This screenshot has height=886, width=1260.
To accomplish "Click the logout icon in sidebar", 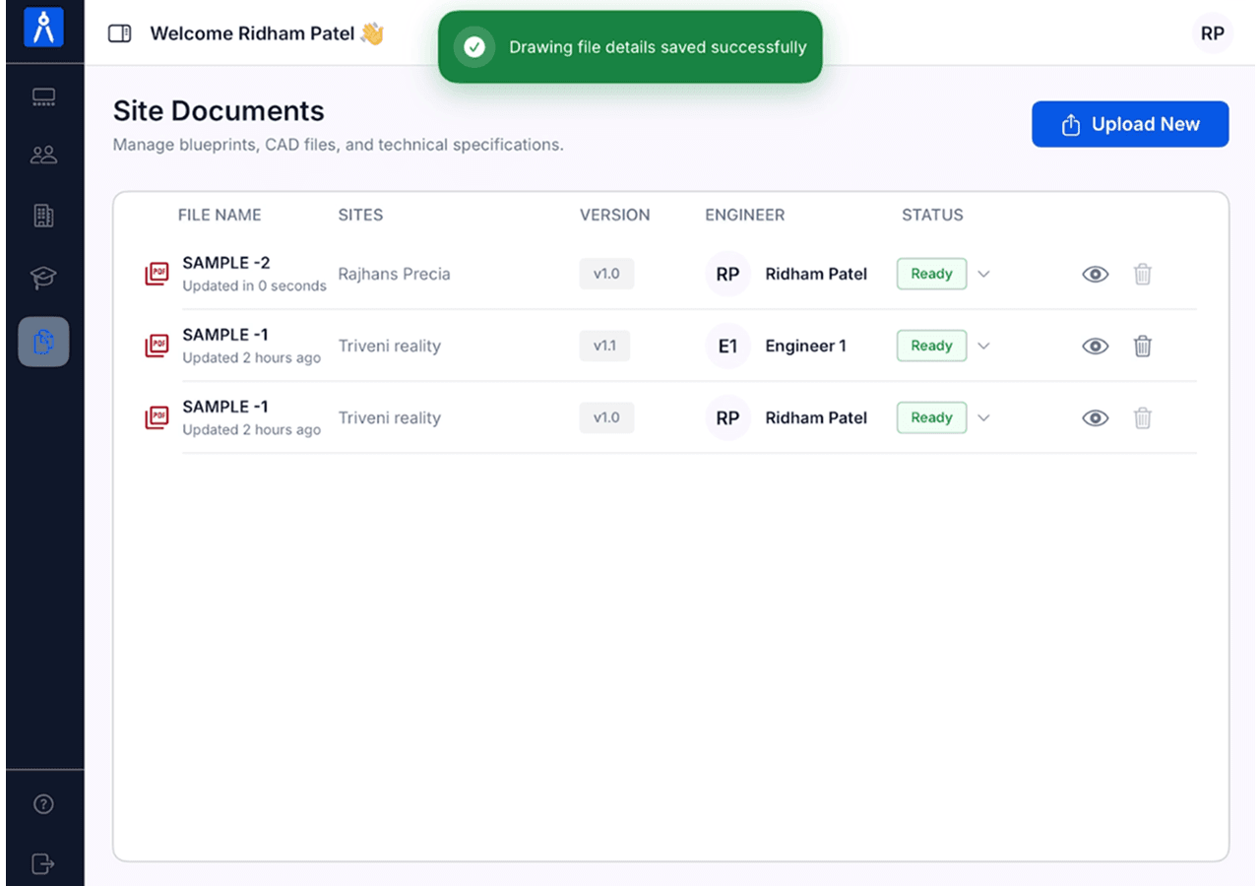I will [43, 863].
